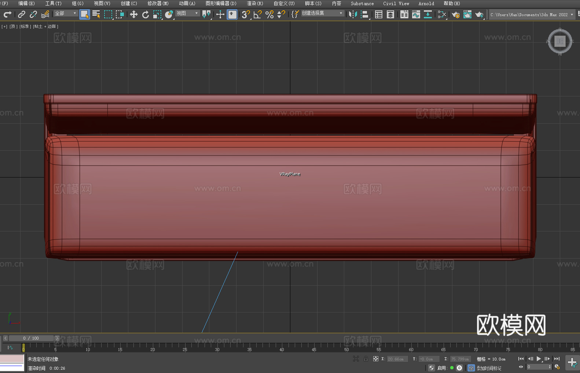Click the viewport [标准] shading label
This screenshot has height=373, width=580.
point(25,26)
